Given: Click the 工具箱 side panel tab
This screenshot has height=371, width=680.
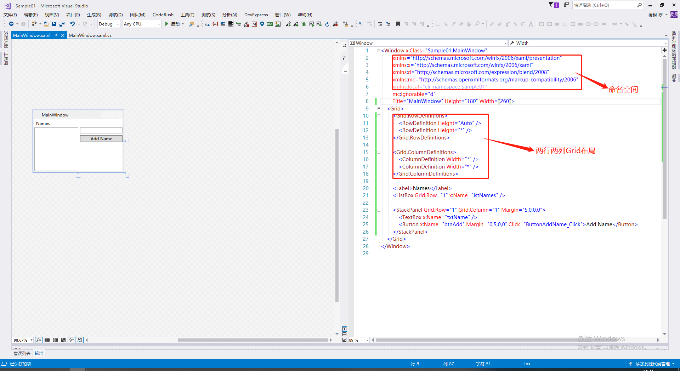Looking at the screenshot, I should (x=6, y=59).
